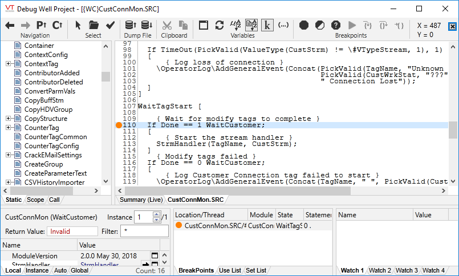Click the solid black circle breakpoint icon
The height and width of the screenshot is (276, 459).
[304, 25]
